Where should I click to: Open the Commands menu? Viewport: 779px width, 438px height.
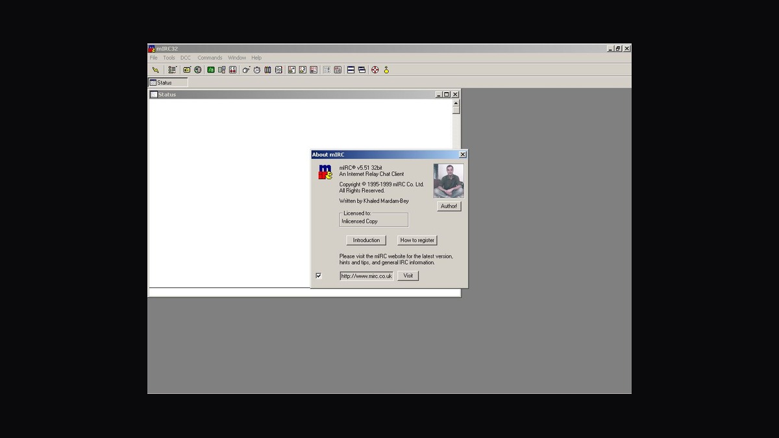(x=210, y=58)
